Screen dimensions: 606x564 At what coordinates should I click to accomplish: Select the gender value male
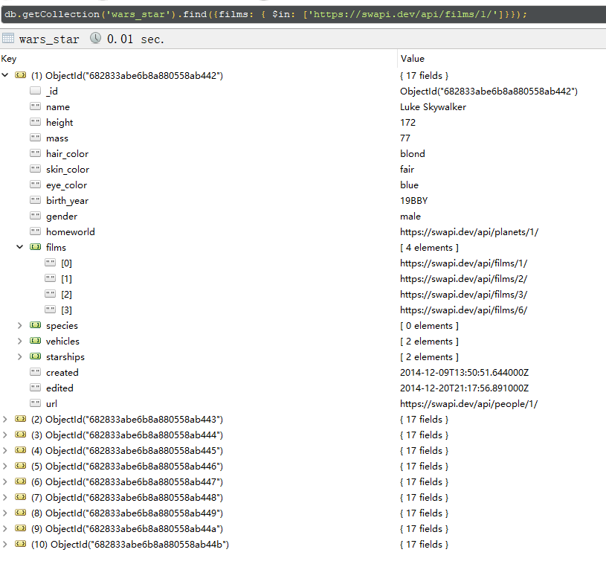pyautogui.click(x=410, y=217)
